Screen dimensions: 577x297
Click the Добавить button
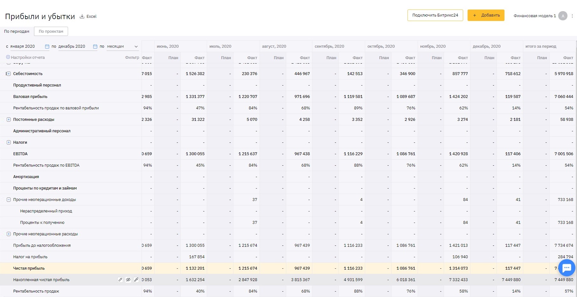click(486, 15)
